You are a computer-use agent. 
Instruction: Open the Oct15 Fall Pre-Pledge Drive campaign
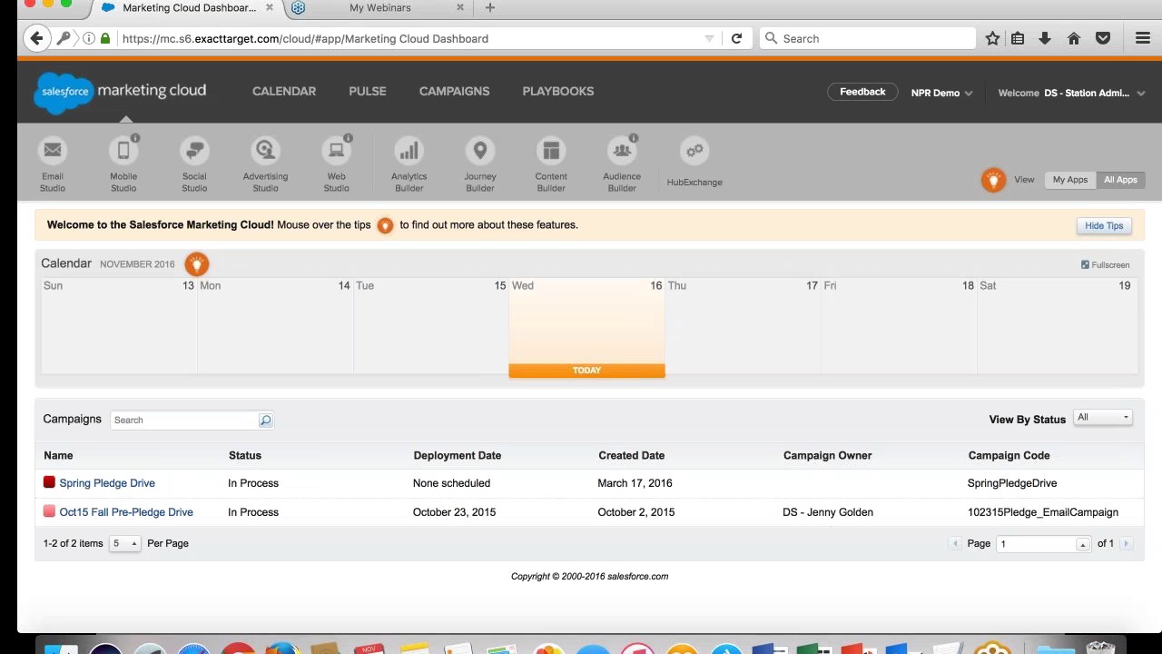pyautogui.click(x=126, y=512)
